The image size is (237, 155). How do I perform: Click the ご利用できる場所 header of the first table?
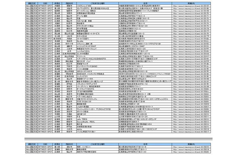[98, 3]
